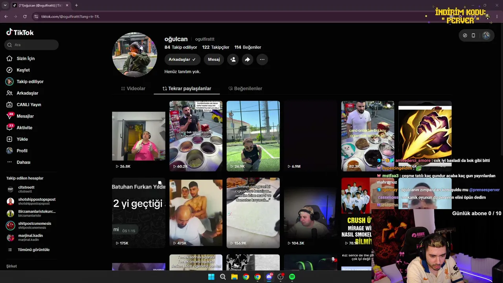Open Spotify from taskbar
The image size is (503, 283).
[x=292, y=277]
